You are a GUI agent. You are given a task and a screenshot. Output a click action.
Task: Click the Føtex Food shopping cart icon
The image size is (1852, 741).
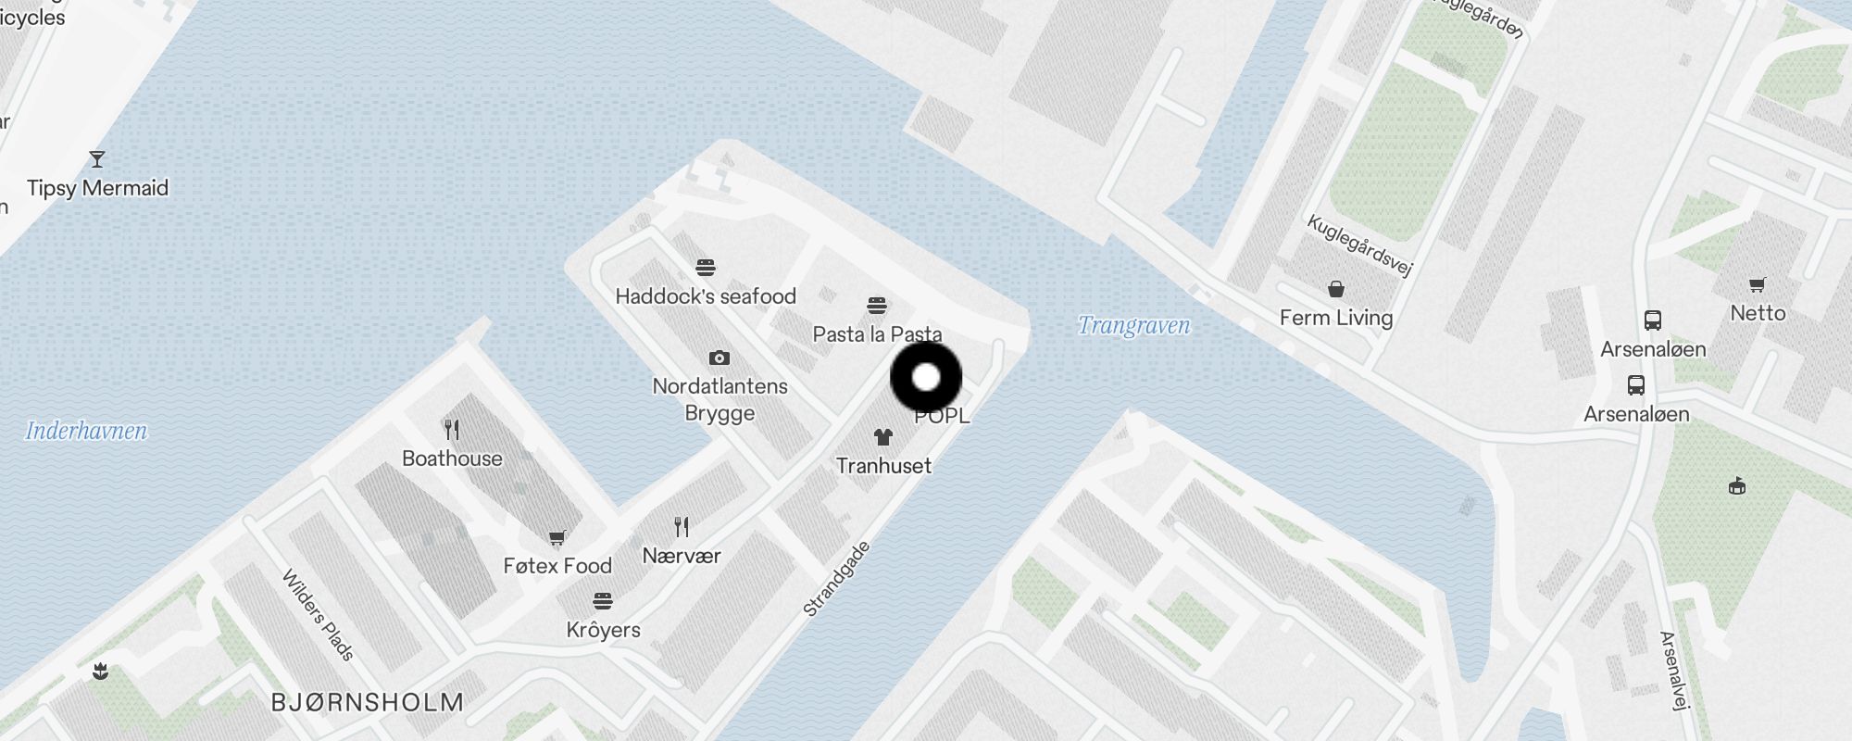click(557, 537)
